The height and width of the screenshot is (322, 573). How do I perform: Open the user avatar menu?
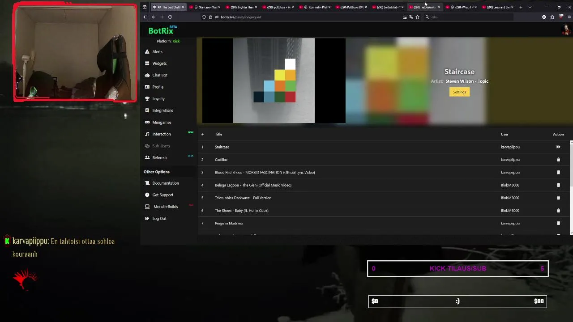[566, 30]
